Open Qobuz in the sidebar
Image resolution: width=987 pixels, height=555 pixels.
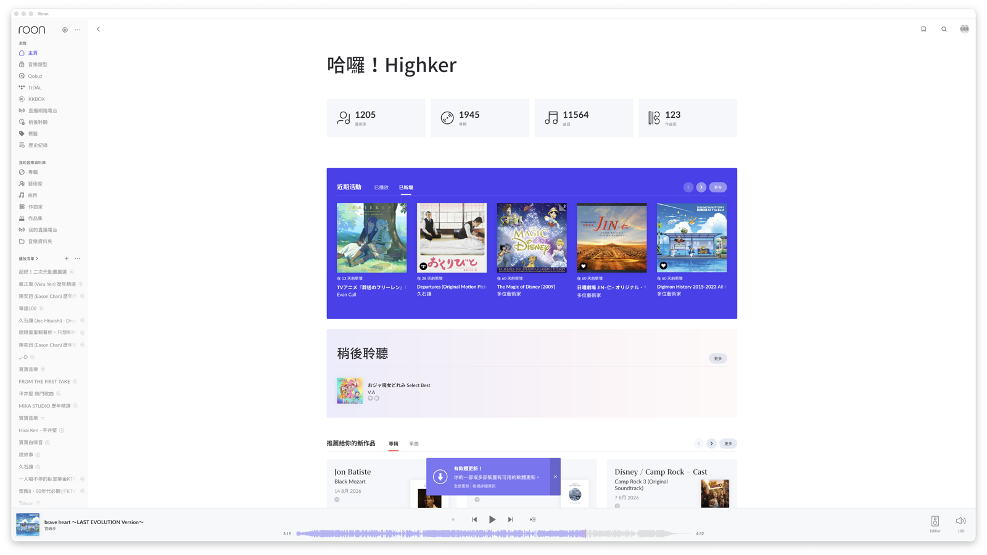(35, 76)
